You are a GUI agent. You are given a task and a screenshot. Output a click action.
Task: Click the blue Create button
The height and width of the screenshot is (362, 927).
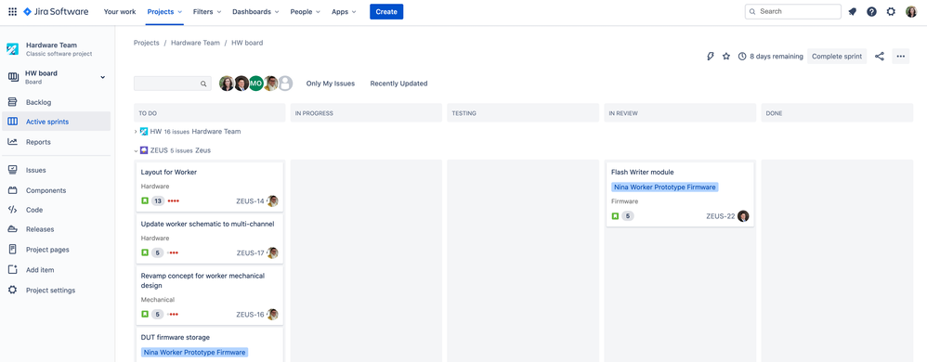(x=386, y=12)
